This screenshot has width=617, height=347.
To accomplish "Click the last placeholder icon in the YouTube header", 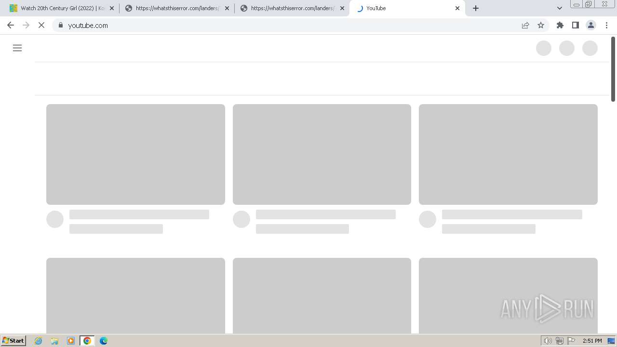I will tap(590, 48).
